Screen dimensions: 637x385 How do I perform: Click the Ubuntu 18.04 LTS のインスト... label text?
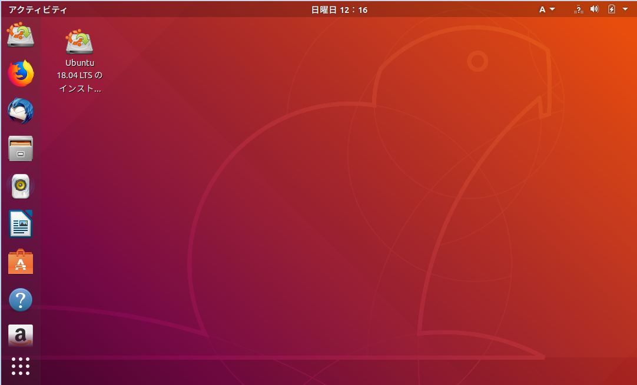pyautogui.click(x=79, y=76)
